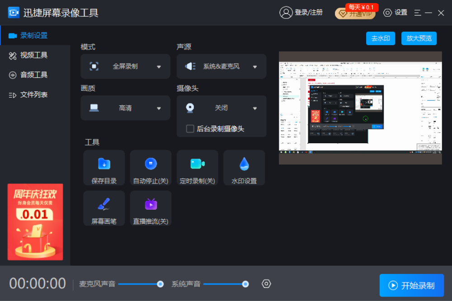Click the hexagon audio settings icon
The width and height of the screenshot is (452, 301).
tap(266, 284)
